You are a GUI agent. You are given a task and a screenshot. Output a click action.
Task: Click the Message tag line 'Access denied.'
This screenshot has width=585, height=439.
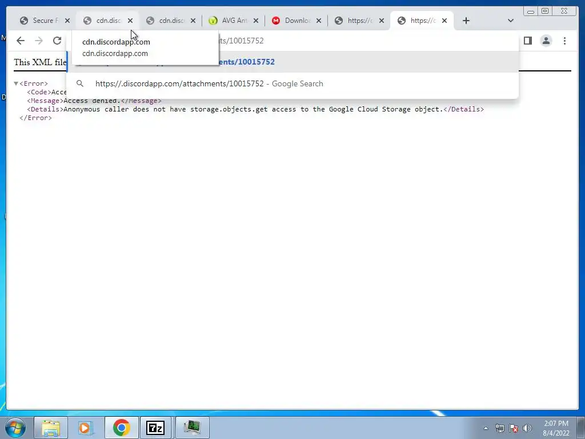[x=94, y=101]
